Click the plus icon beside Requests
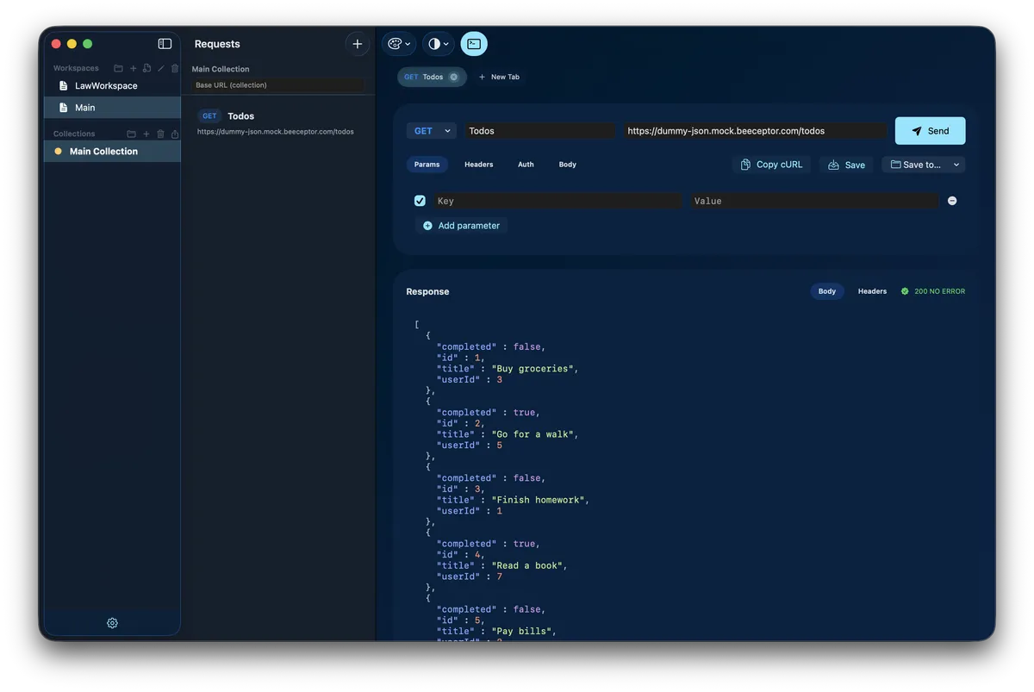1034x692 pixels. point(358,44)
